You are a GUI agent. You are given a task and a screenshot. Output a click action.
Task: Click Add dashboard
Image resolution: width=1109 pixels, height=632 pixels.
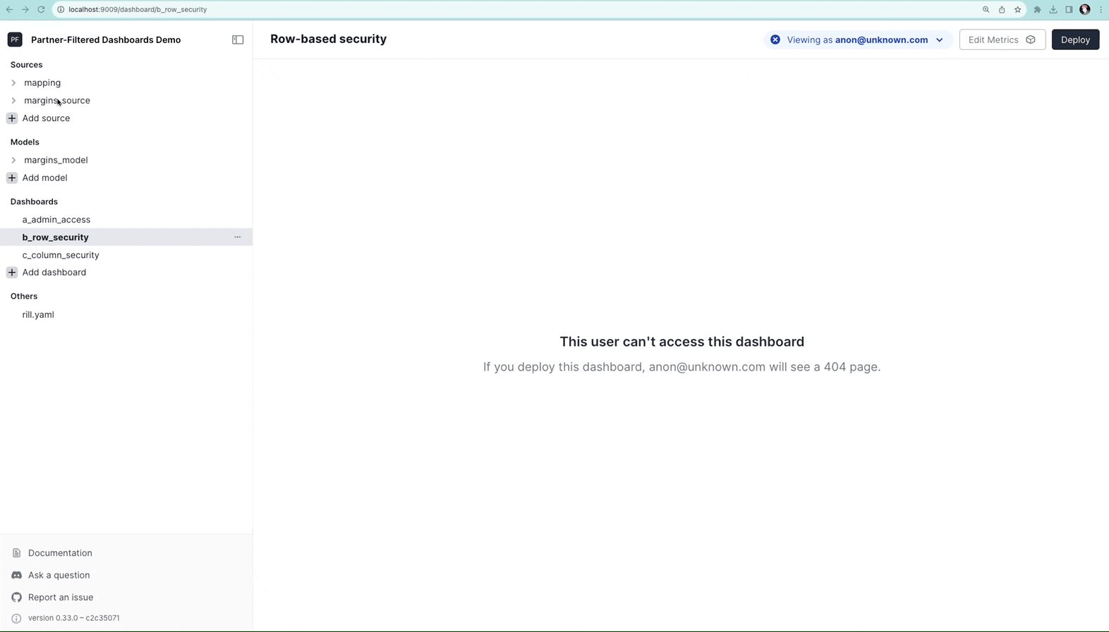pos(54,273)
